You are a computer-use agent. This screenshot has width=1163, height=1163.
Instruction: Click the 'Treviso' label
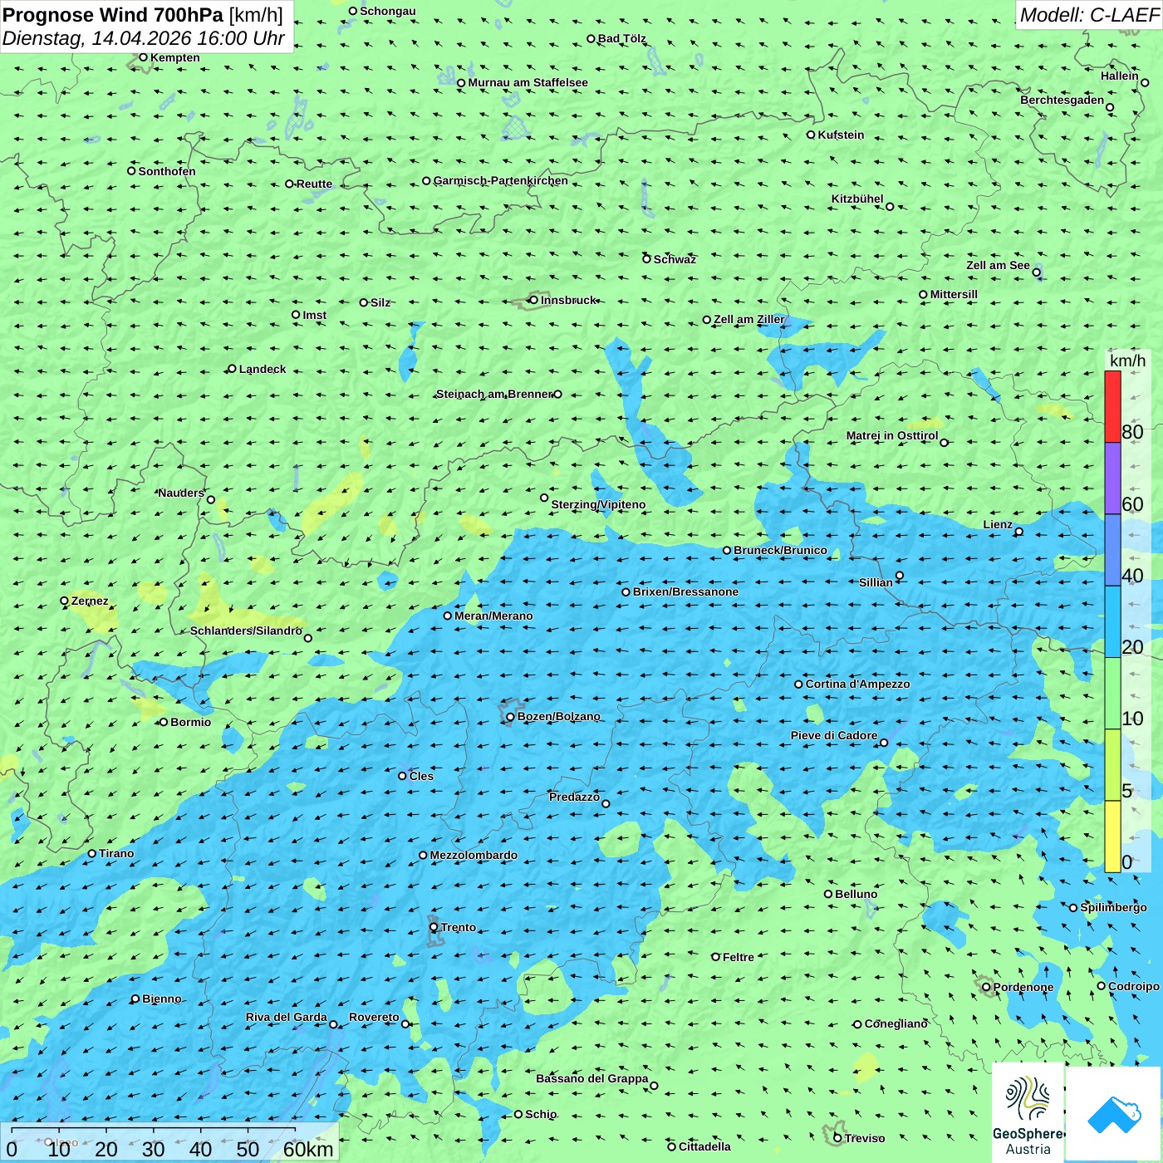point(865,1138)
